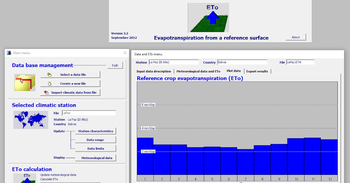
Task: Click the blue ETo bar for month 1
Action: pos(145,157)
